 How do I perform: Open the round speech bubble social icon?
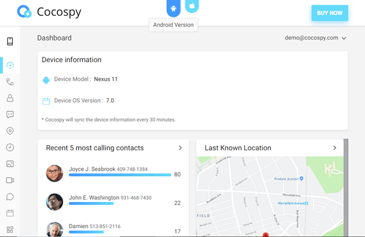click(10, 197)
